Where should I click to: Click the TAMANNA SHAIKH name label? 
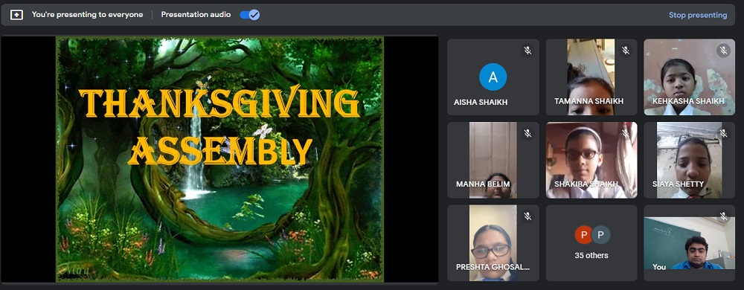tap(589, 101)
